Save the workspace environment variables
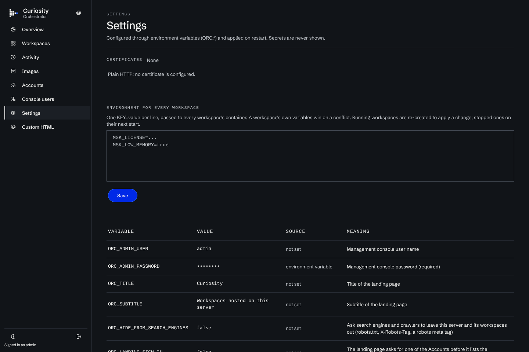 123,195
